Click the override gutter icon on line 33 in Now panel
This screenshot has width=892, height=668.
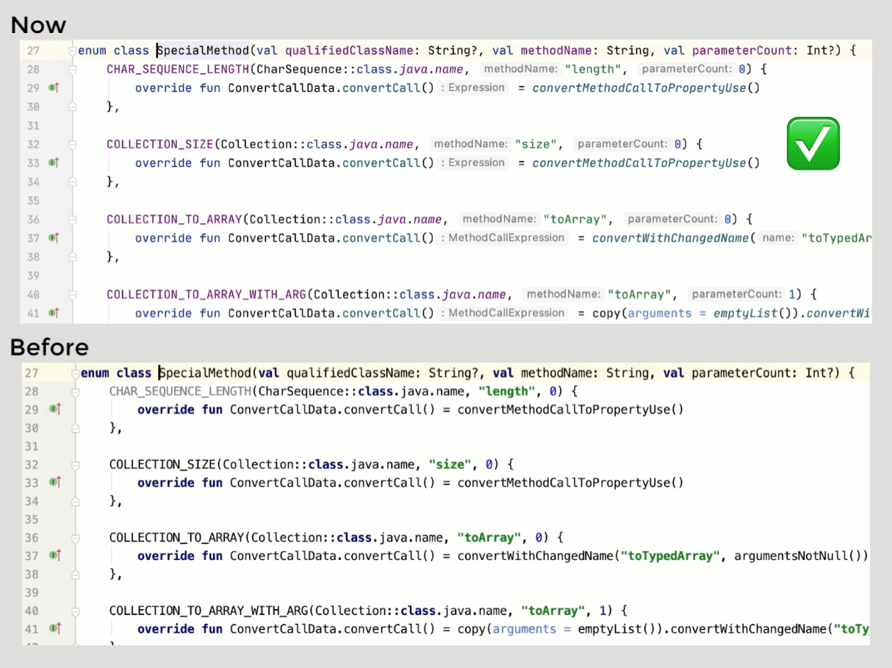(53, 163)
